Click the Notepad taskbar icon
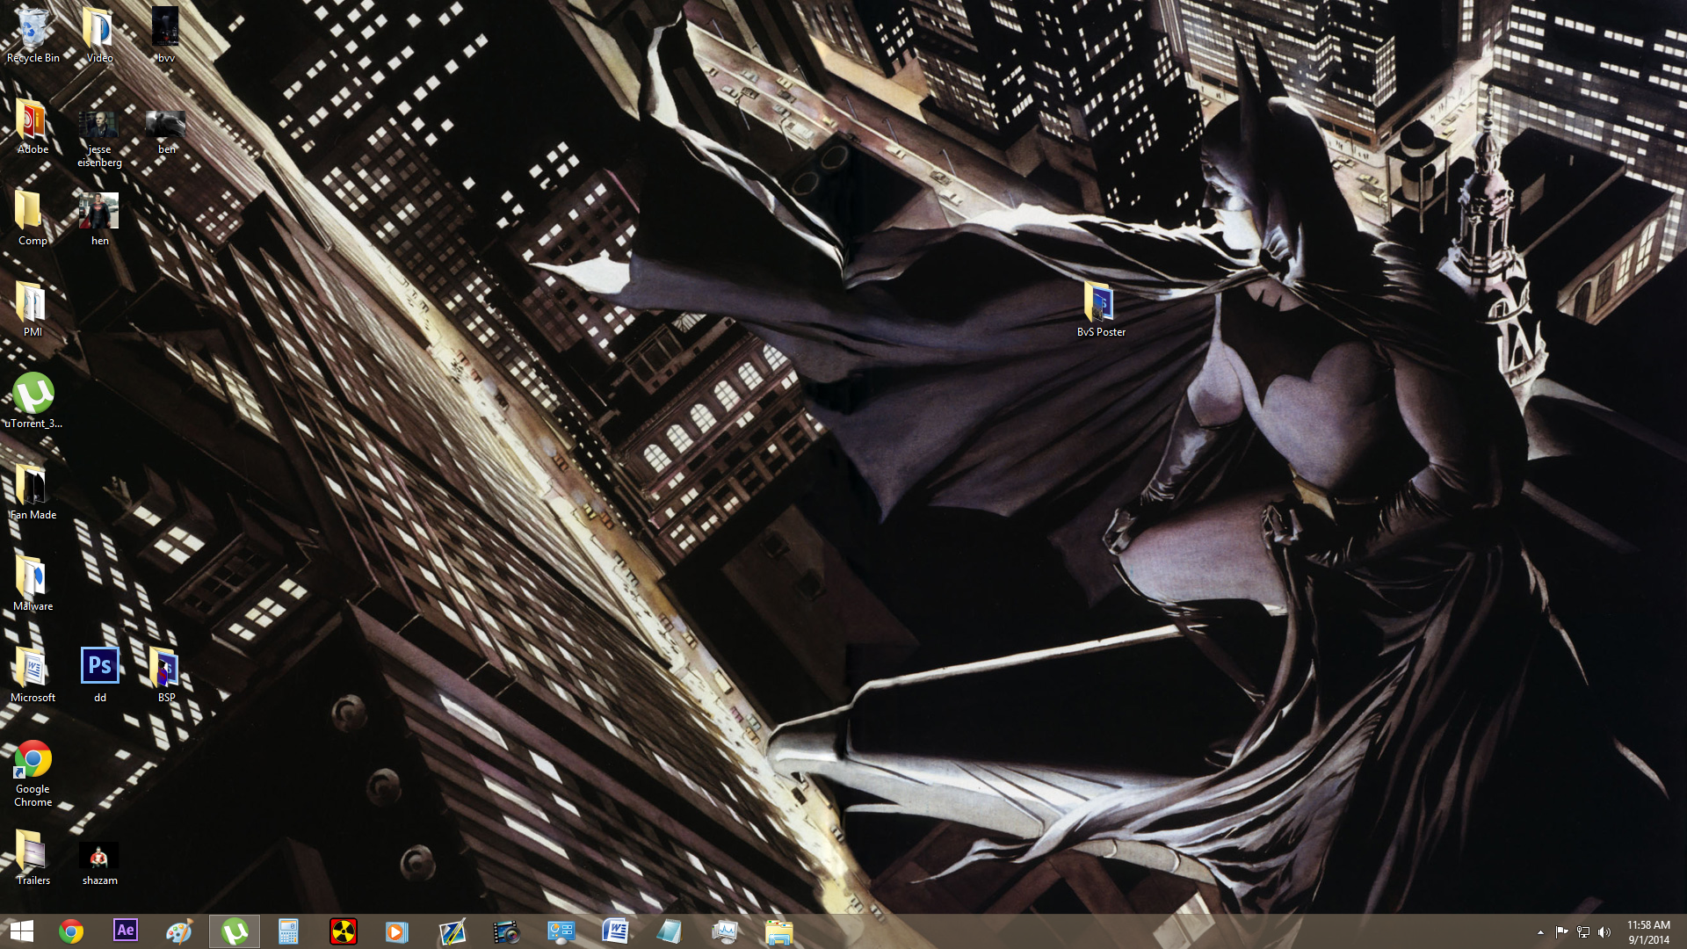The width and height of the screenshot is (1687, 949). coord(670,931)
